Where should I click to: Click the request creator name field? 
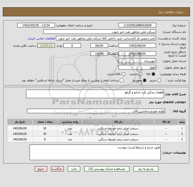point(106,38)
